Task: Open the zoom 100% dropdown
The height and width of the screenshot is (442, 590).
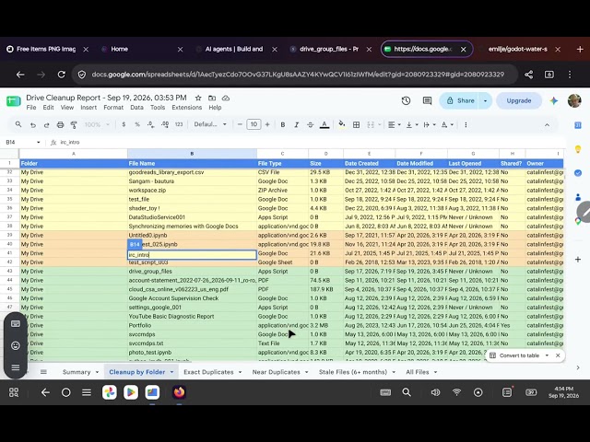Action: (97, 124)
